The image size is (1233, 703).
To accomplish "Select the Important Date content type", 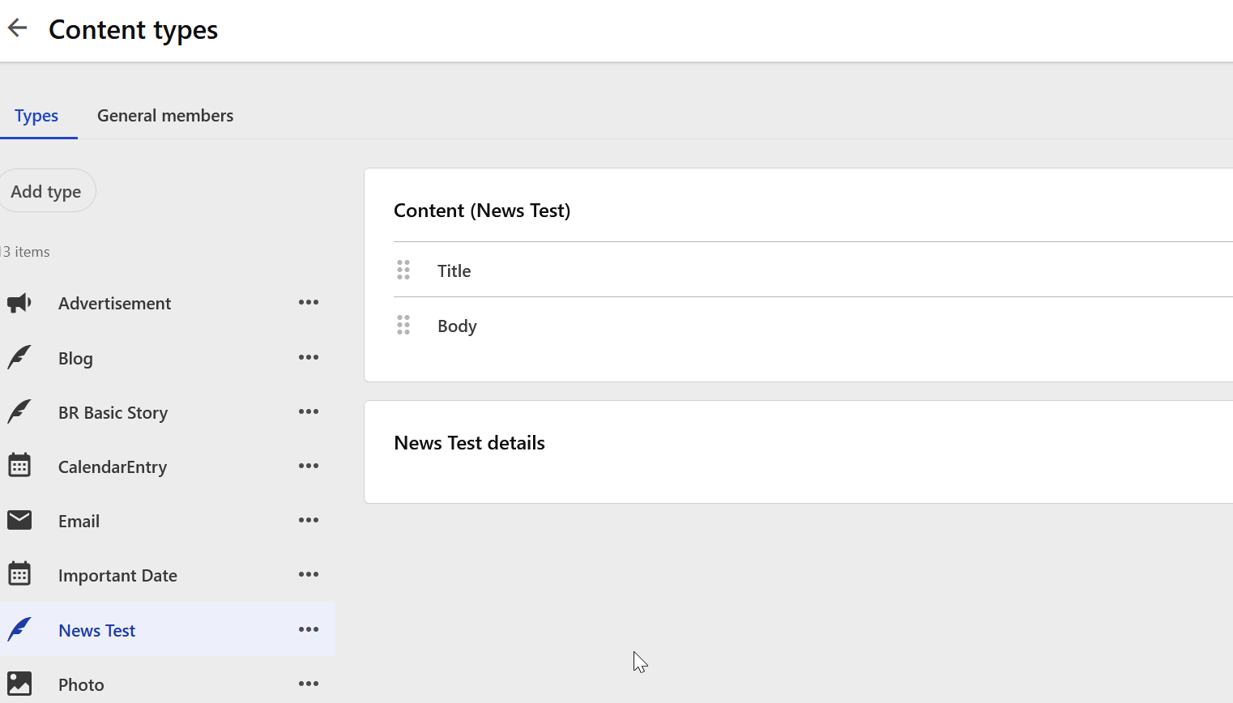I will (x=117, y=576).
